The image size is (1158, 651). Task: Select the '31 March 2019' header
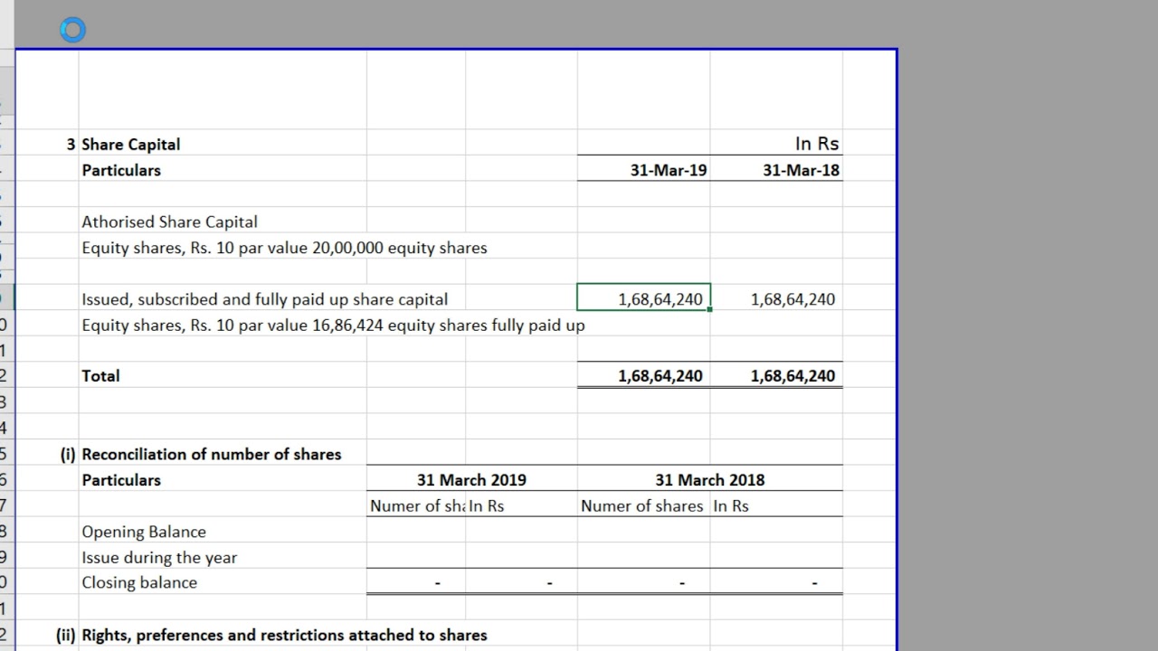click(x=471, y=480)
